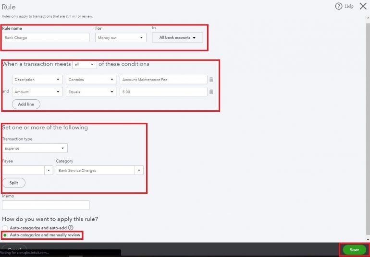
Task: Close the Rule dialog with X
Action: [363, 6]
